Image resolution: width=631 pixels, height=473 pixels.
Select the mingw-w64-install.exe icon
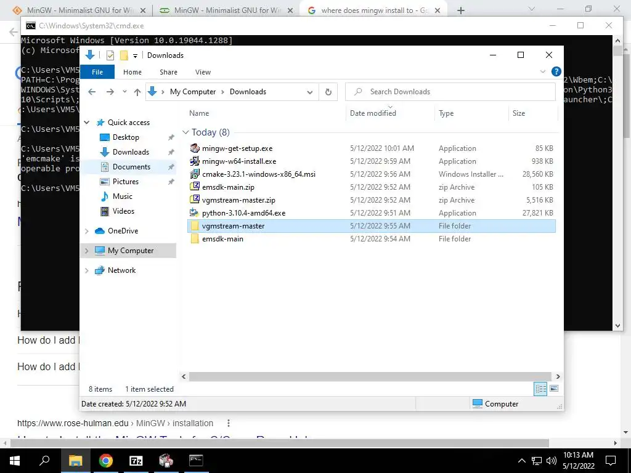click(195, 161)
